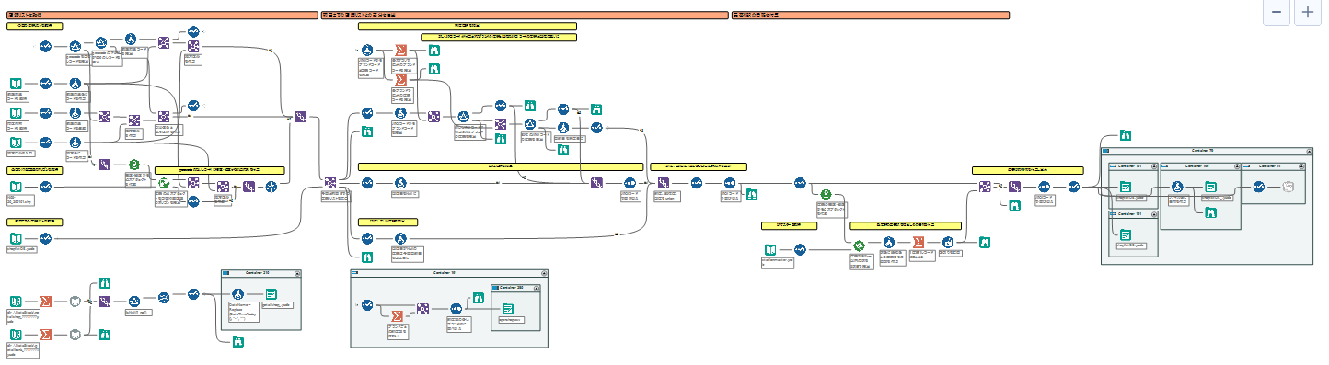Screen dimensions: 1329x365
Task: Select the Formula tool inside Container 100
Action: pos(1176,187)
